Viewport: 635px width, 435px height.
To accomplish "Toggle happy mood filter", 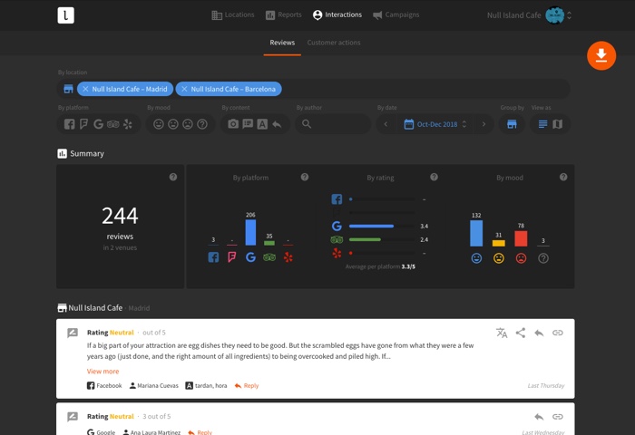I will (159, 124).
